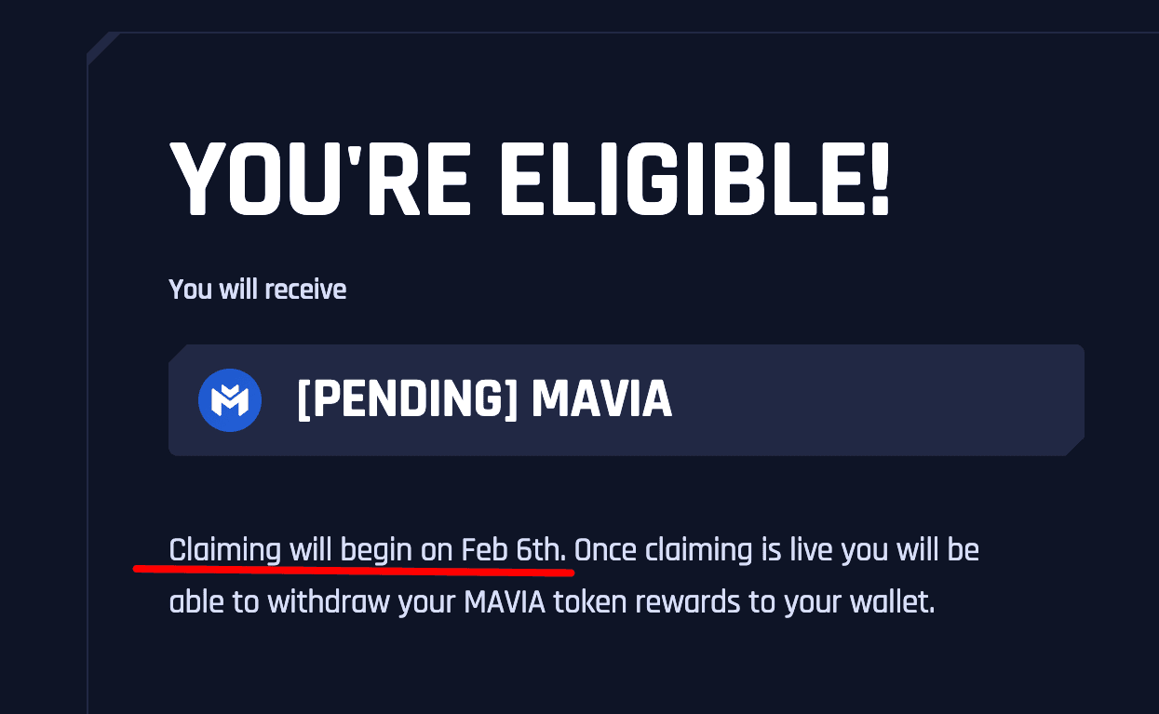This screenshot has height=714, width=1159.
Task: Click "will begin on" in the underlined sentence
Action: coord(371,551)
